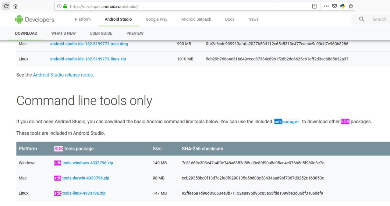Download sdk-tools-darwin-4333796.zip
Screen dimensions: 390x206
tap(82, 178)
